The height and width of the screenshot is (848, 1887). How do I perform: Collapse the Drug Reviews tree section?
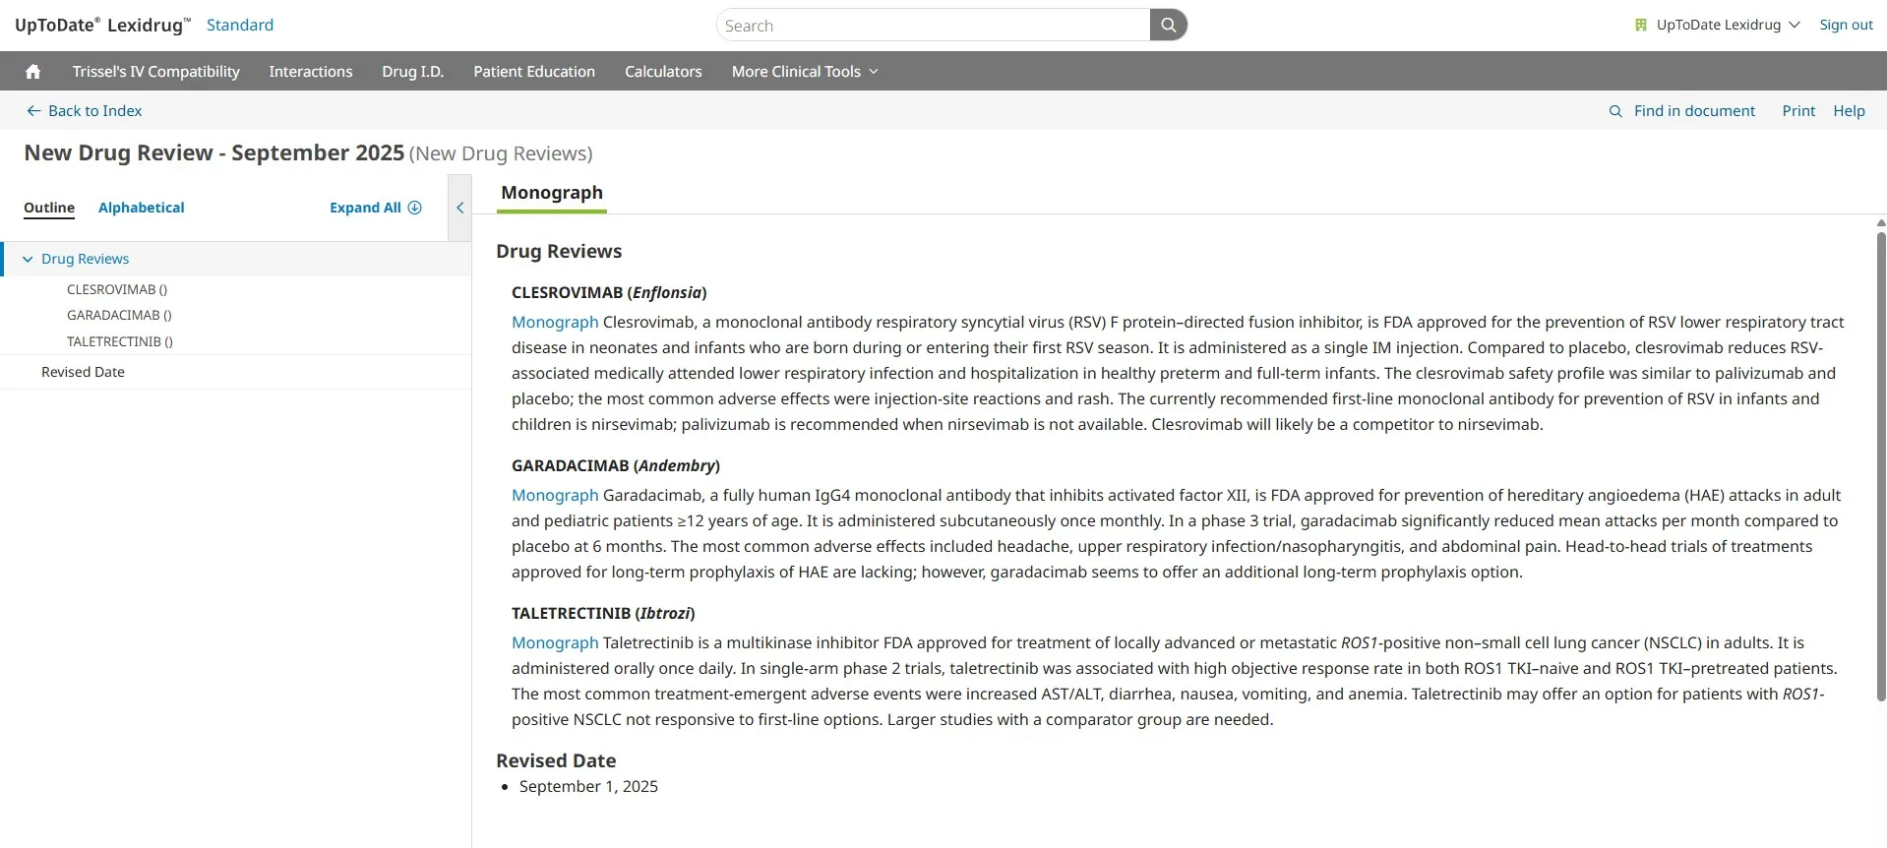(28, 259)
